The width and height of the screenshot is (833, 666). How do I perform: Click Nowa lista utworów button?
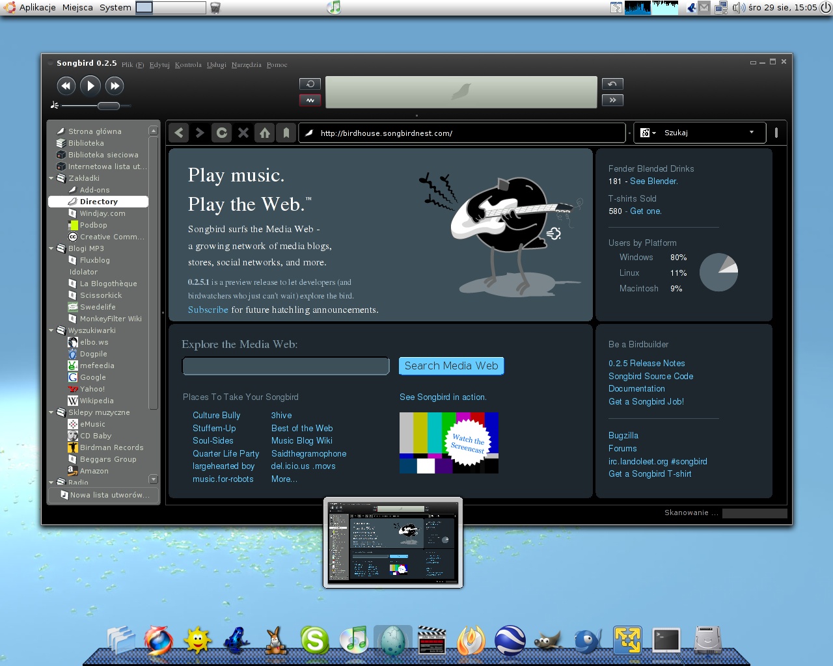coord(104,495)
